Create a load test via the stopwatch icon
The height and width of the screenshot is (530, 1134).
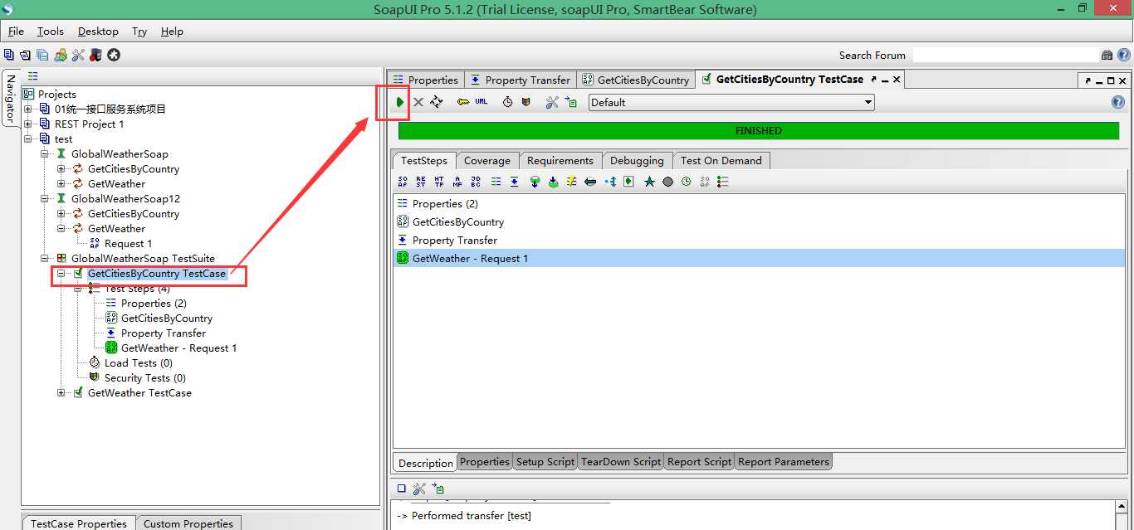508,102
